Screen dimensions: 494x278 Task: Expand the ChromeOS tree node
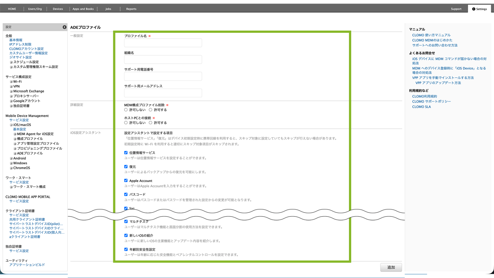click(11, 168)
